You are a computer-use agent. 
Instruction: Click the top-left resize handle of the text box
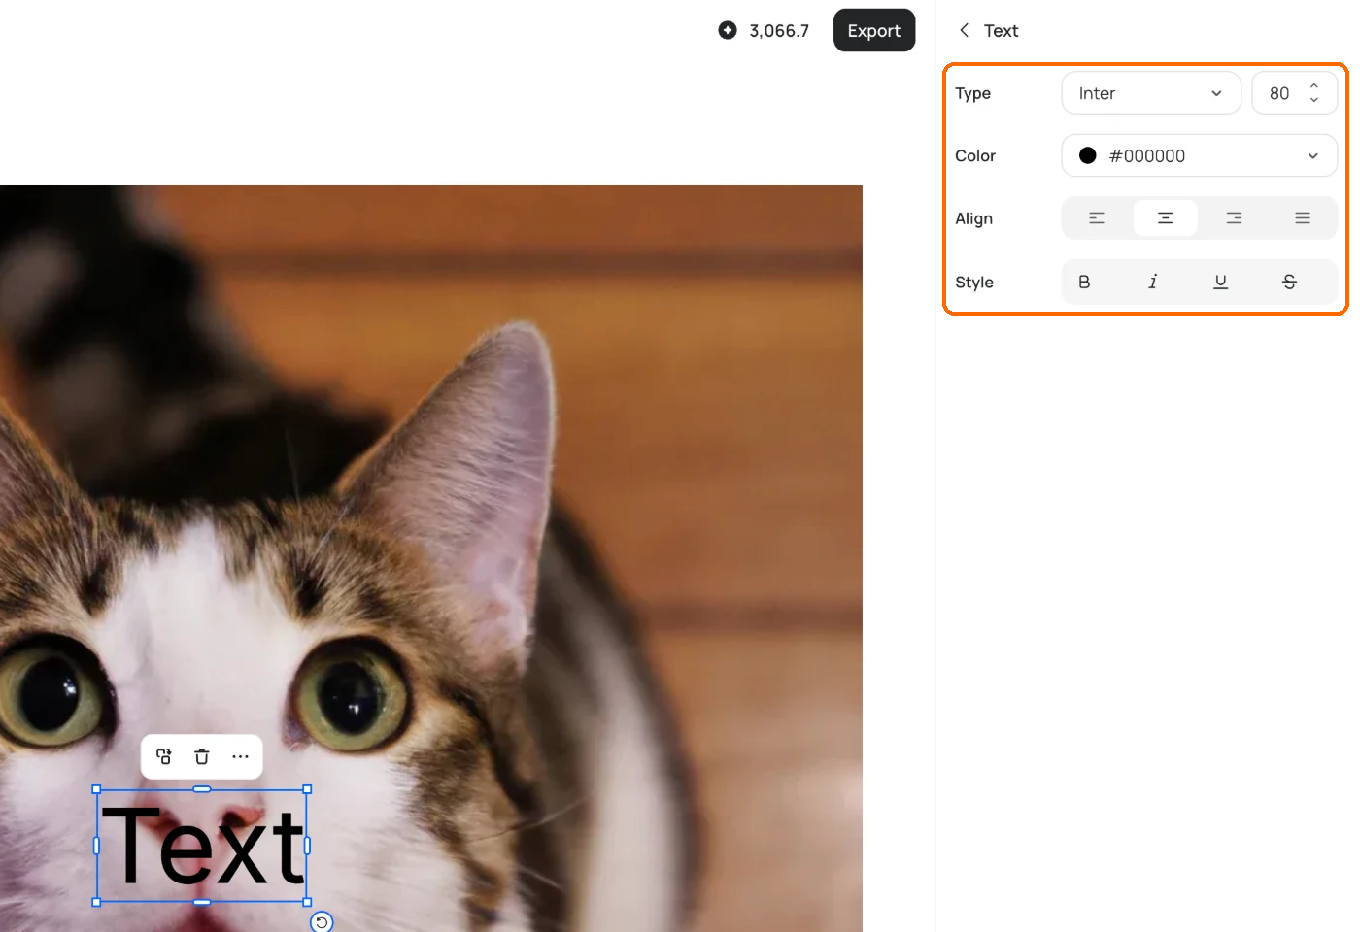click(x=96, y=789)
